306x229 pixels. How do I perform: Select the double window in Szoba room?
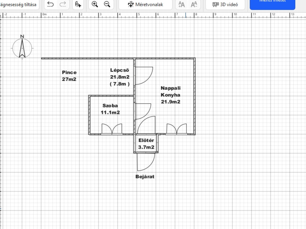coord(112,129)
